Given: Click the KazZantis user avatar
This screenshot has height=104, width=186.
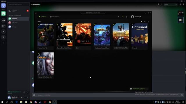Looking at the screenshot, I should pyautogui.click(x=9, y=98).
